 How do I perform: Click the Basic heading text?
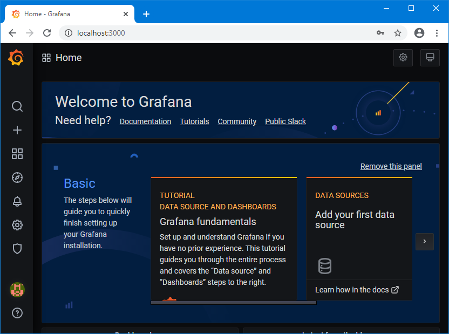[80, 183]
